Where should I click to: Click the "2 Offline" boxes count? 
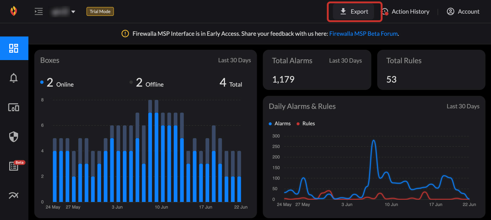[146, 83]
